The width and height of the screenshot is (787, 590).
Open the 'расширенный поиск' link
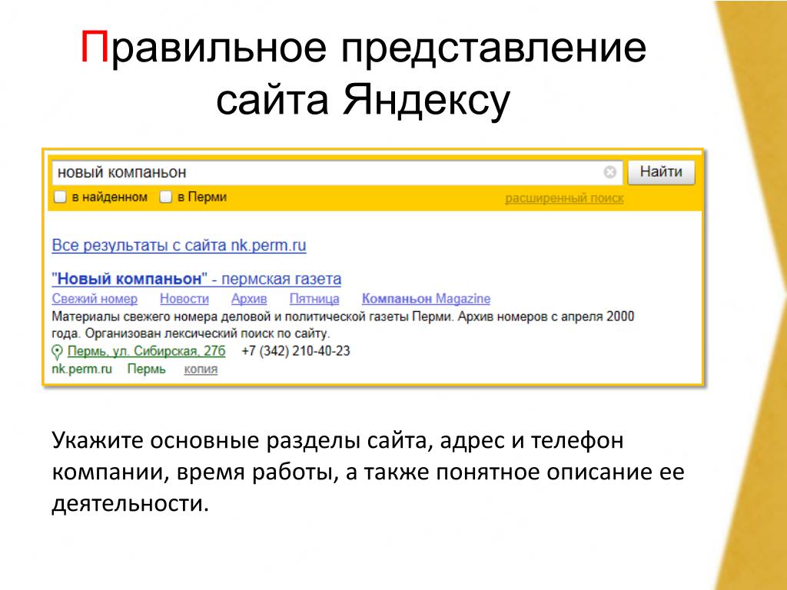(x=564, y=198)
